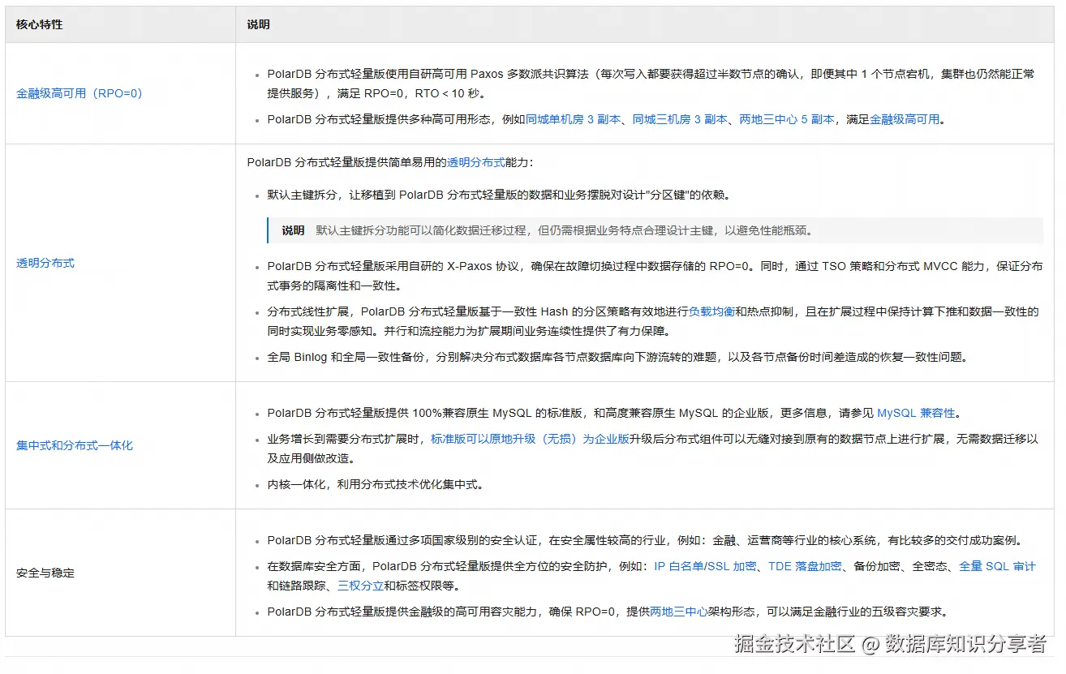This screenshot has height=674, width=1066.
Task: Follow the 透明分布式 link before 能力：
Action: [x=475, y=162]
